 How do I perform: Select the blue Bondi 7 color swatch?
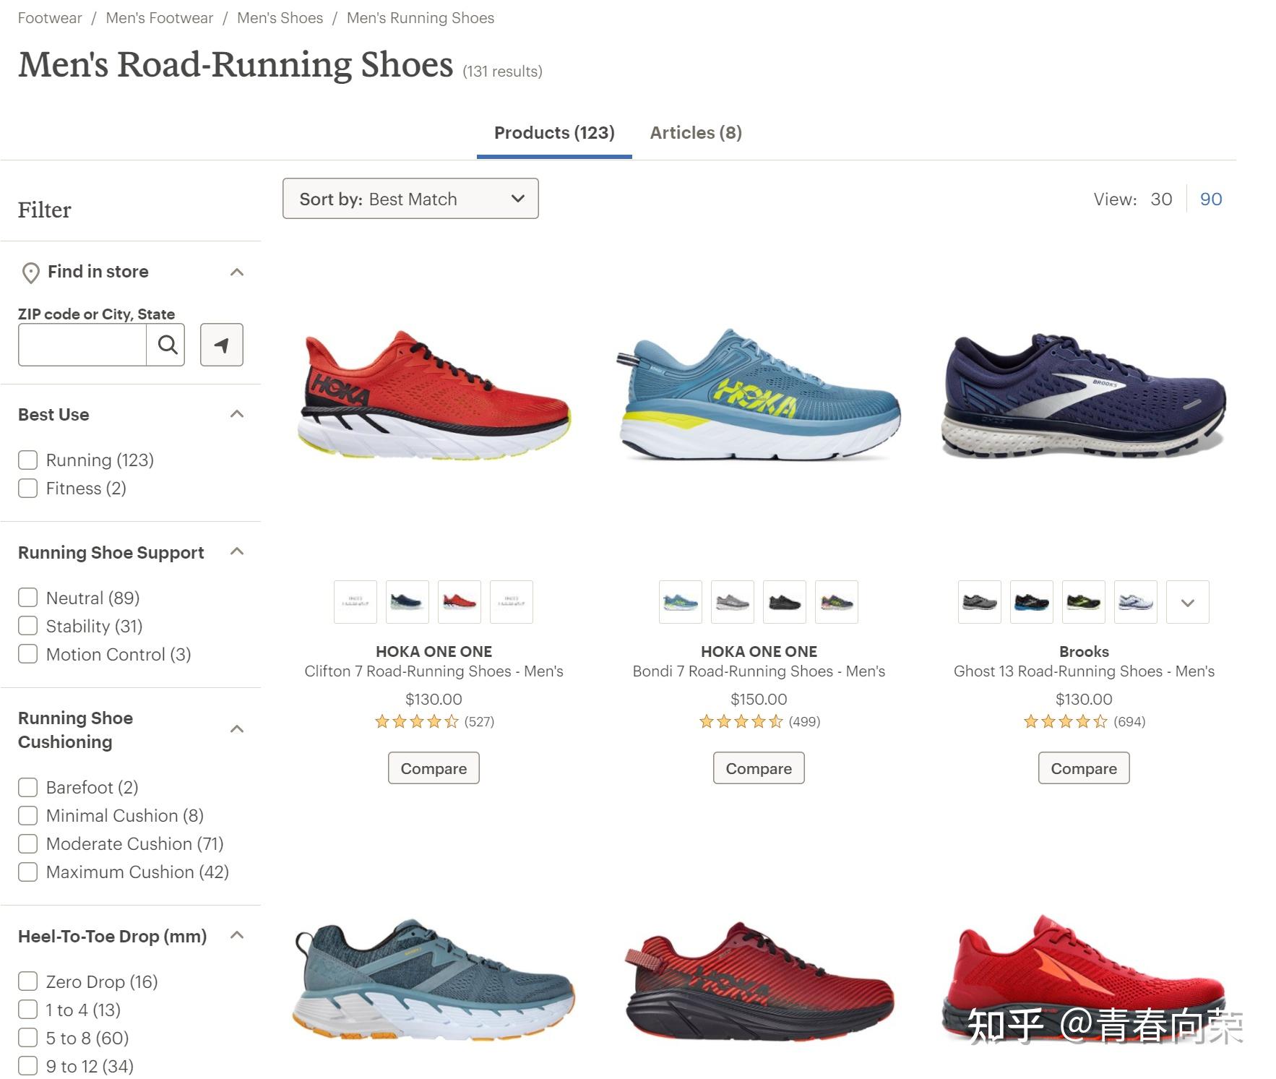(681, 601)
